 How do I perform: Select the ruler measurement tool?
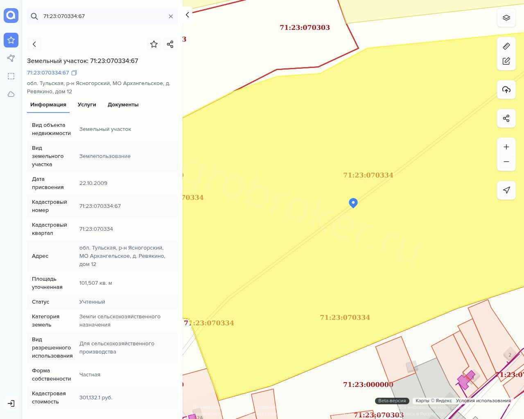click(x=506, y=46)
